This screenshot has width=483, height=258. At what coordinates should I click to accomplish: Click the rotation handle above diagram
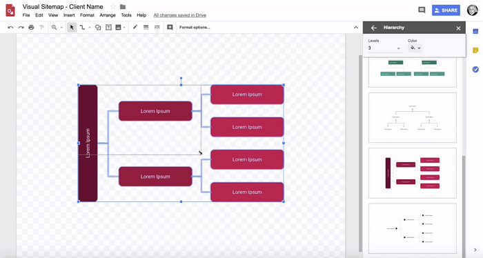[181, 78]
